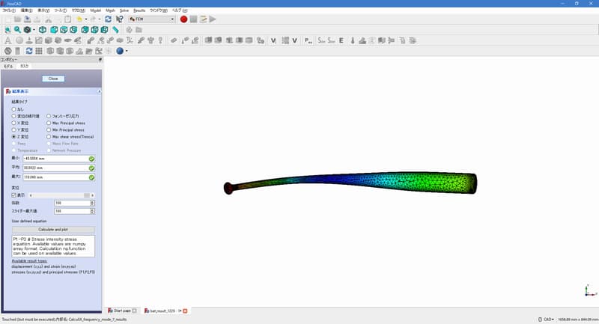599x324 pixels.
Task: Click the Close button in task panel
Action: pyautogui.click(x=53, y=79)
